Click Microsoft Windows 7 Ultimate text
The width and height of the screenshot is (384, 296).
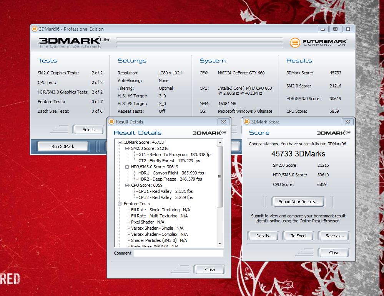tap(245, 111)
